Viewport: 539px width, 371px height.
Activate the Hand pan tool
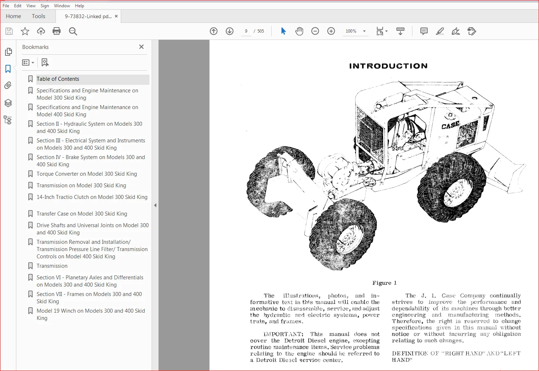tap(299, 31)
